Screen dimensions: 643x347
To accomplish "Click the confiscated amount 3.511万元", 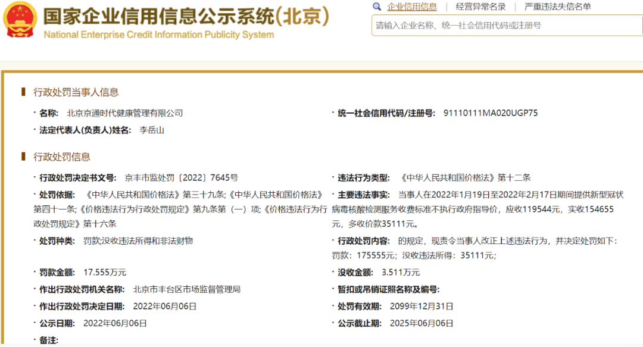I will pyautogui.click(x=400, y=273).
